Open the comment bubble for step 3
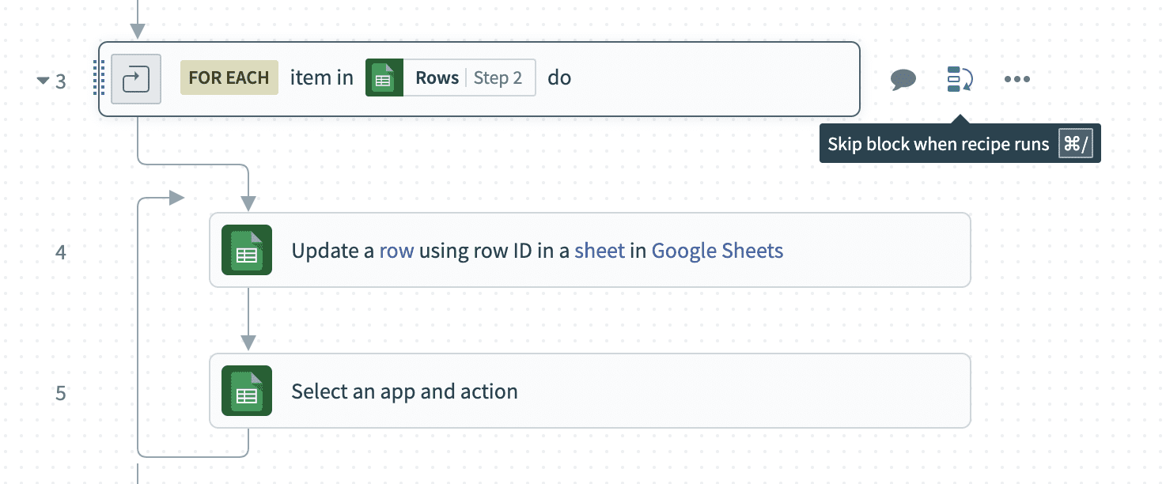The height and width of the screenshot is (484, 1166). [903, 79]
